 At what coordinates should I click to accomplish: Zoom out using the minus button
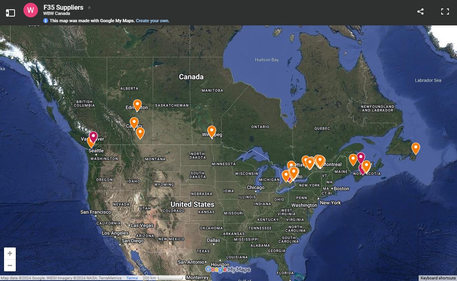pyautogui.click(x=10, y=265)
